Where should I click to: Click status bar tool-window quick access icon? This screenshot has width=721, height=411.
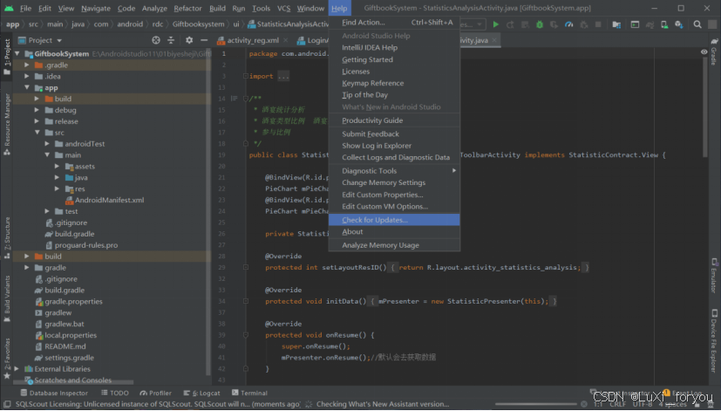coord(7,404)
